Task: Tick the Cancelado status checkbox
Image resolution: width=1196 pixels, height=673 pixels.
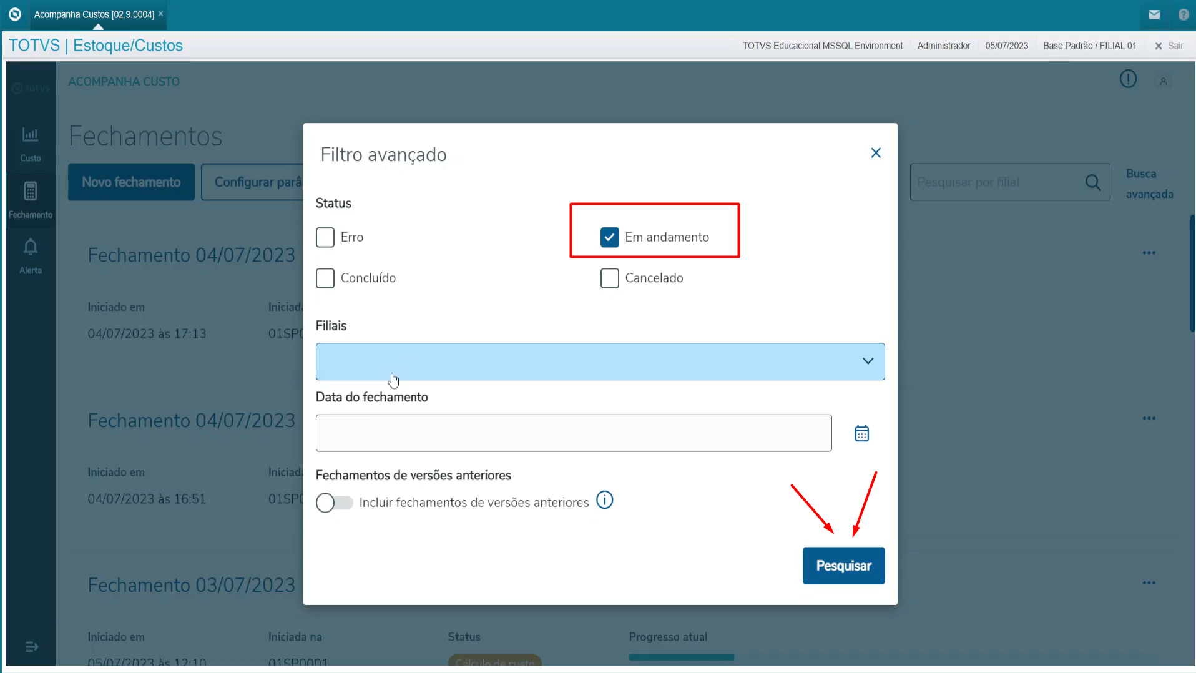Action: pyautogui.click(x=609, y=278)
